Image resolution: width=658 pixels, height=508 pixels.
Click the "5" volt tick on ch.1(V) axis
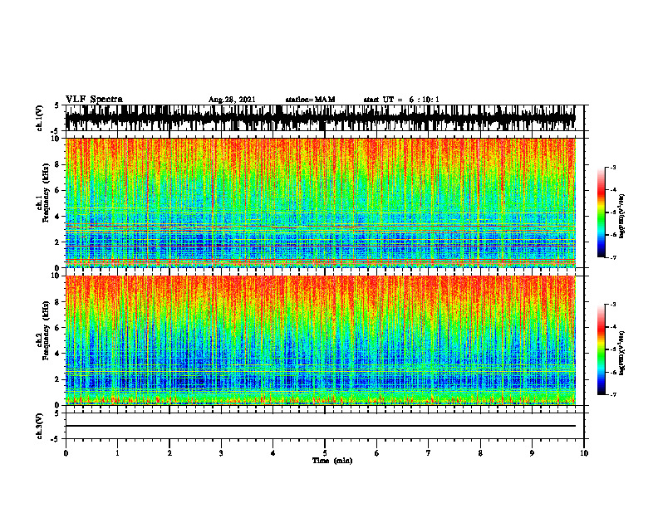tap(56, 105)
